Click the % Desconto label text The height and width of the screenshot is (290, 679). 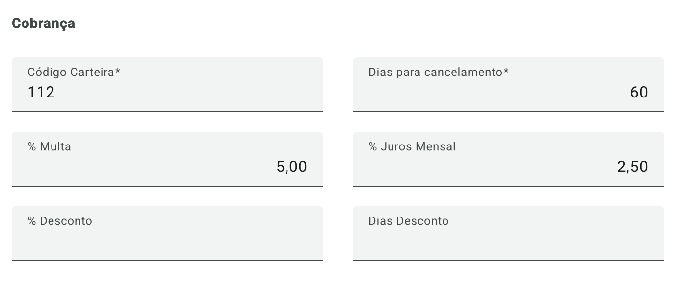(60, 221)
